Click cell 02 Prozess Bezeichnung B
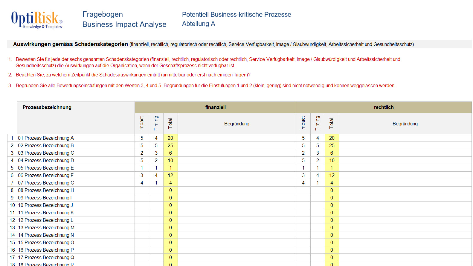Screen dimensions: 473x266 76,145
